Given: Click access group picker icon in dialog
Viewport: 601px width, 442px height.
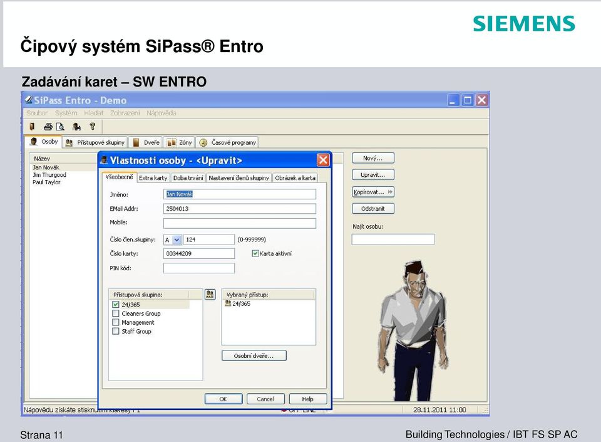Looking at the screenshot, I should pos(210,295).
